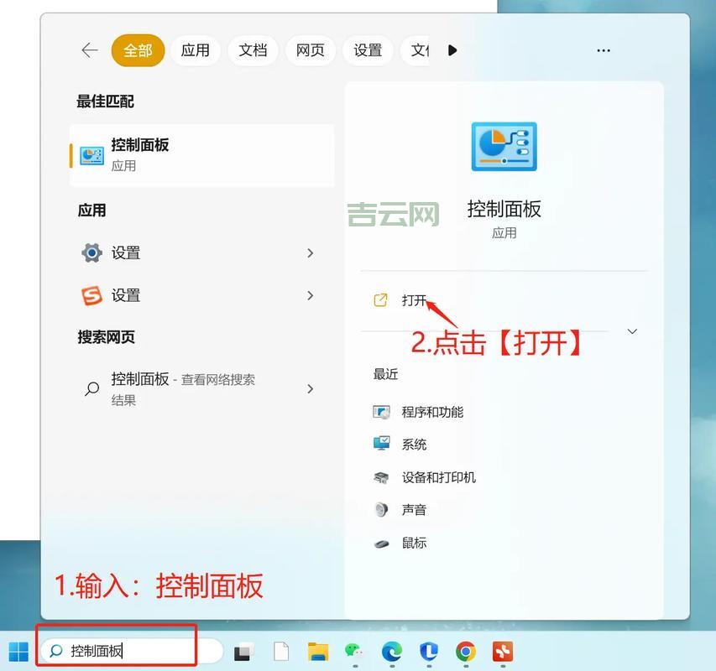Collapse the right result pane chevron
The height and width of the screenshot is (671, 716).
[632, 331]
